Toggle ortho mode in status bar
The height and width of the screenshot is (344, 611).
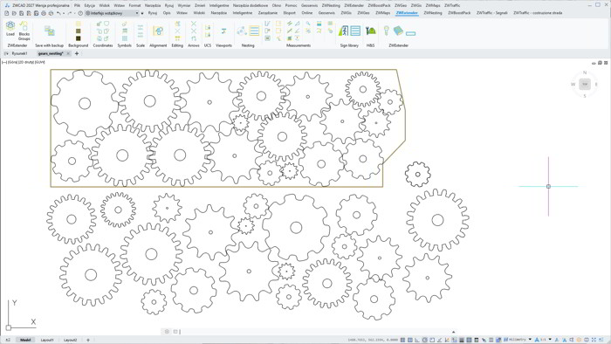click(417, 341)
